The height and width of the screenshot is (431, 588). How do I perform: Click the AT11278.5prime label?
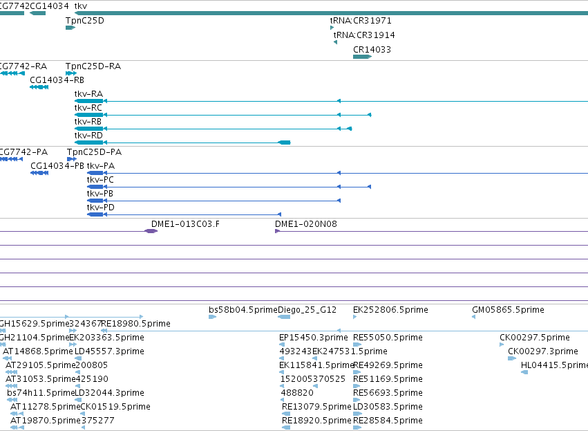[46, 407]
